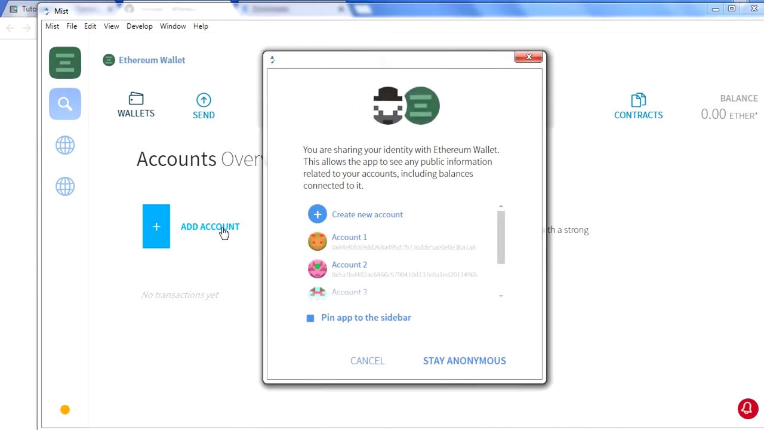Image resolution: width=764 pixels, height=430 pixels.
Task: Open the second globe sidebar icon
Action: click(65, 186)
